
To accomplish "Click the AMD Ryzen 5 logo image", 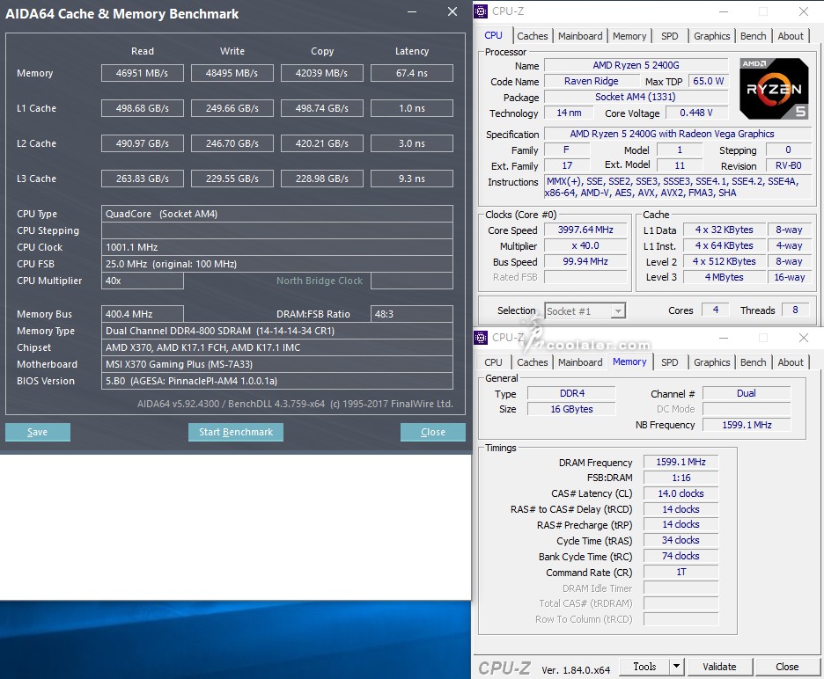I will (x=774, y=88).
